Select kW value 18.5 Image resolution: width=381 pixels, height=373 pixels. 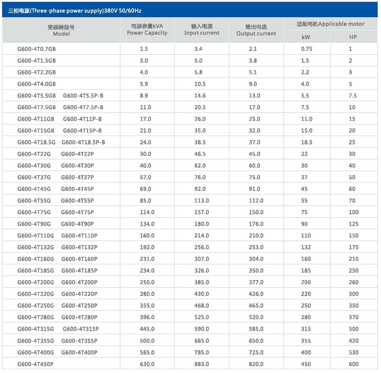306,142
